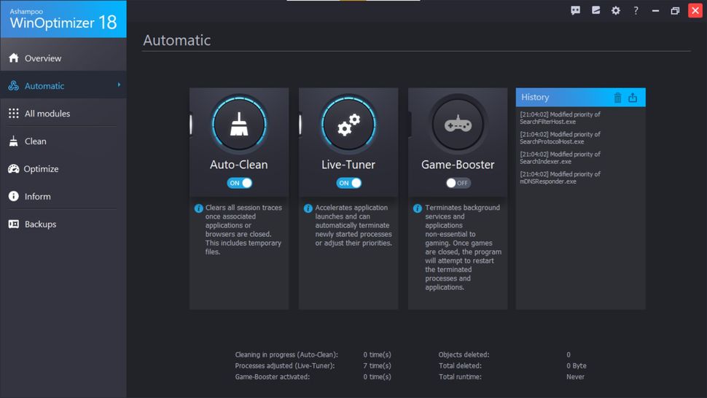Viewport: 707px width, 398px height.
Task: Open the Optimize section
Action: click(x=63, y=168)
